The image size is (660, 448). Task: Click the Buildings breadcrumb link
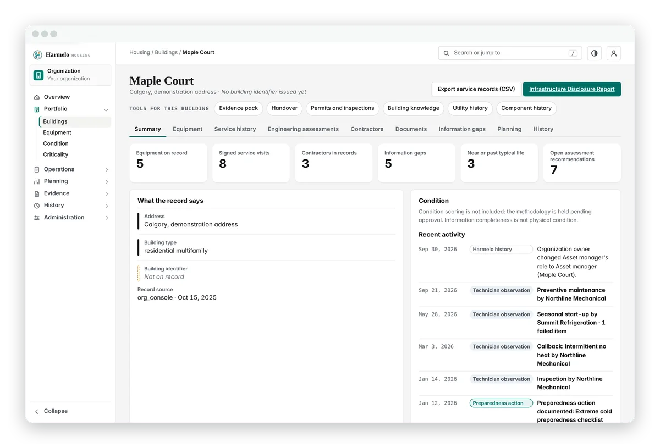coord(166,52)
